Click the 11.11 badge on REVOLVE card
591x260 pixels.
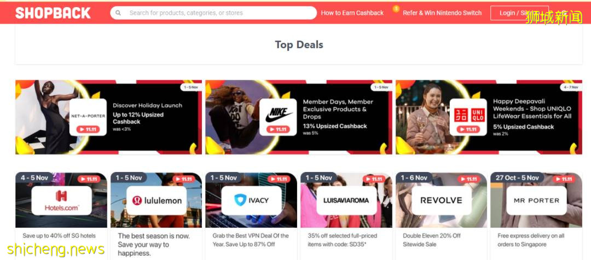pos(469,179)
